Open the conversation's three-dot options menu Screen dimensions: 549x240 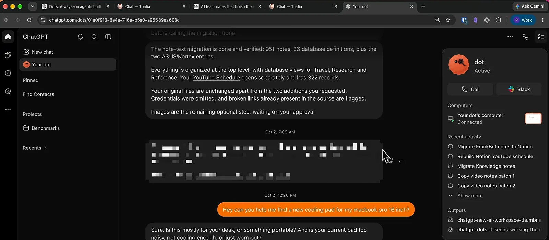click(510, 37)
